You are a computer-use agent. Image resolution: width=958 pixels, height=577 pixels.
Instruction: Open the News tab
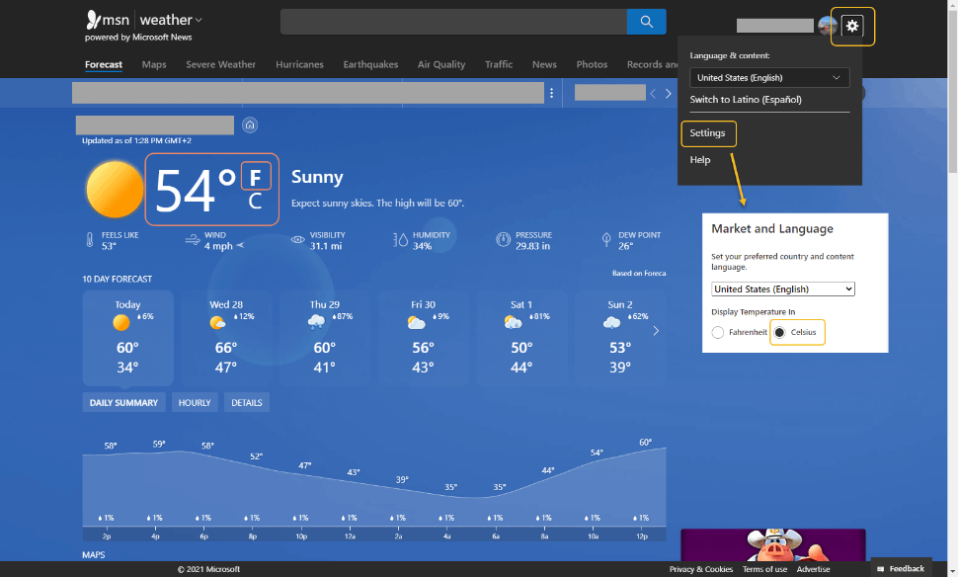(x=544, y=64)
